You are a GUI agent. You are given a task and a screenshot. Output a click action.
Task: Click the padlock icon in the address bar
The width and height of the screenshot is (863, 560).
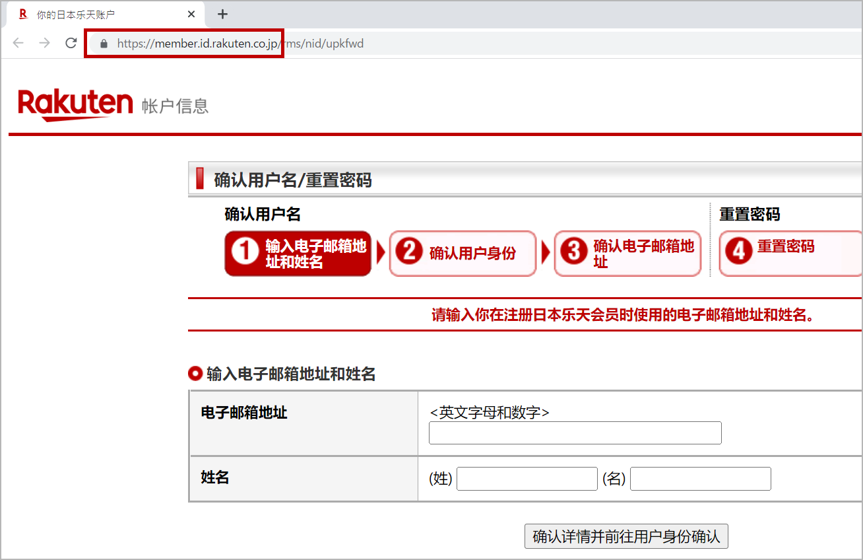[x=103, y=44]
